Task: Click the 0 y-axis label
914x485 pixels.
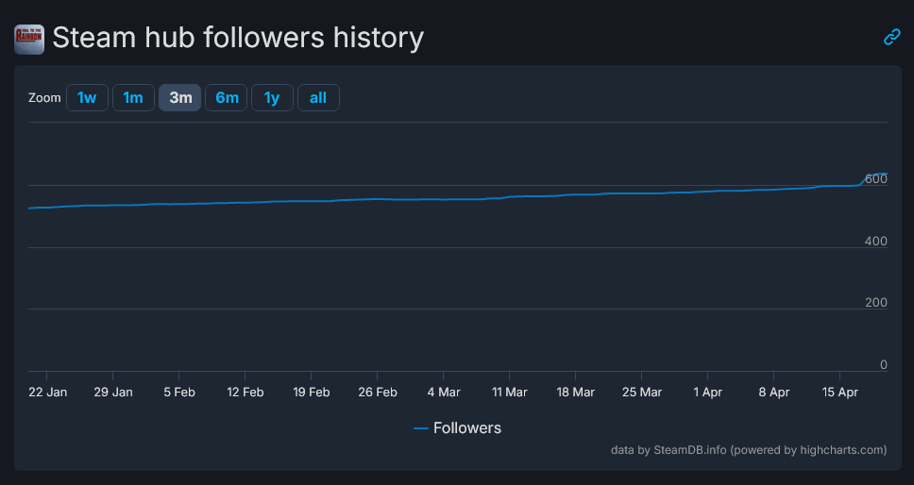Action: coord(883,365)
